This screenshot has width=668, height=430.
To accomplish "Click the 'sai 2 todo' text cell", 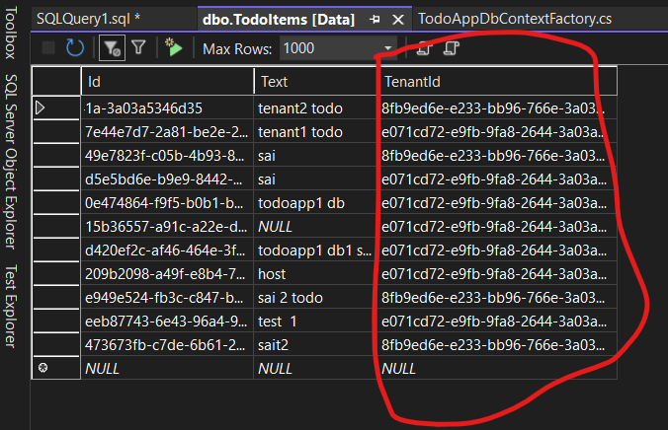I will pos(315,297).
